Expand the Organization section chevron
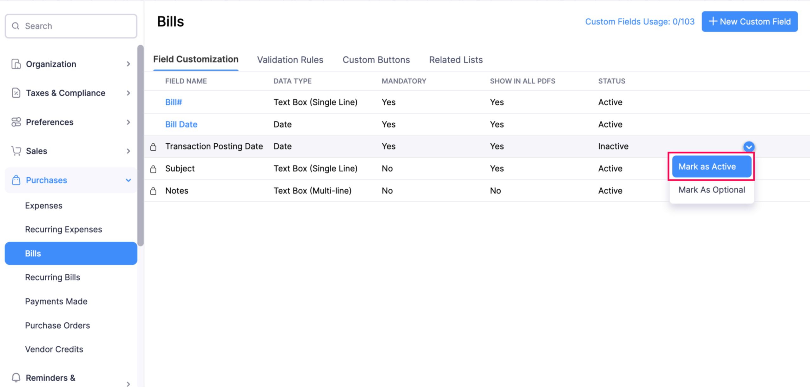810x387 pixels. pos(128,64)
